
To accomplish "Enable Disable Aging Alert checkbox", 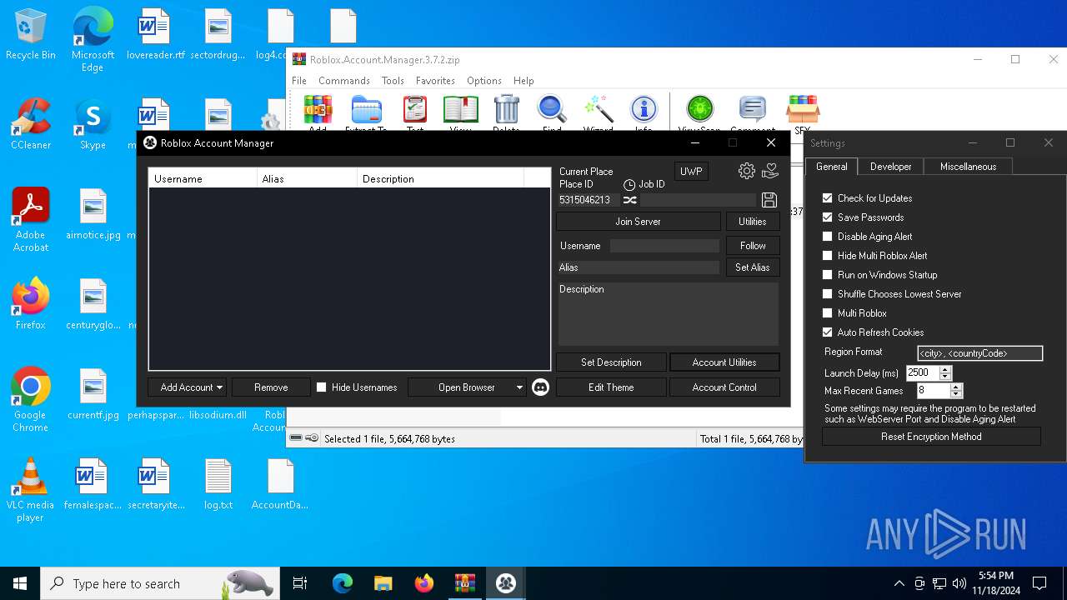I will [x=828, y=237].
